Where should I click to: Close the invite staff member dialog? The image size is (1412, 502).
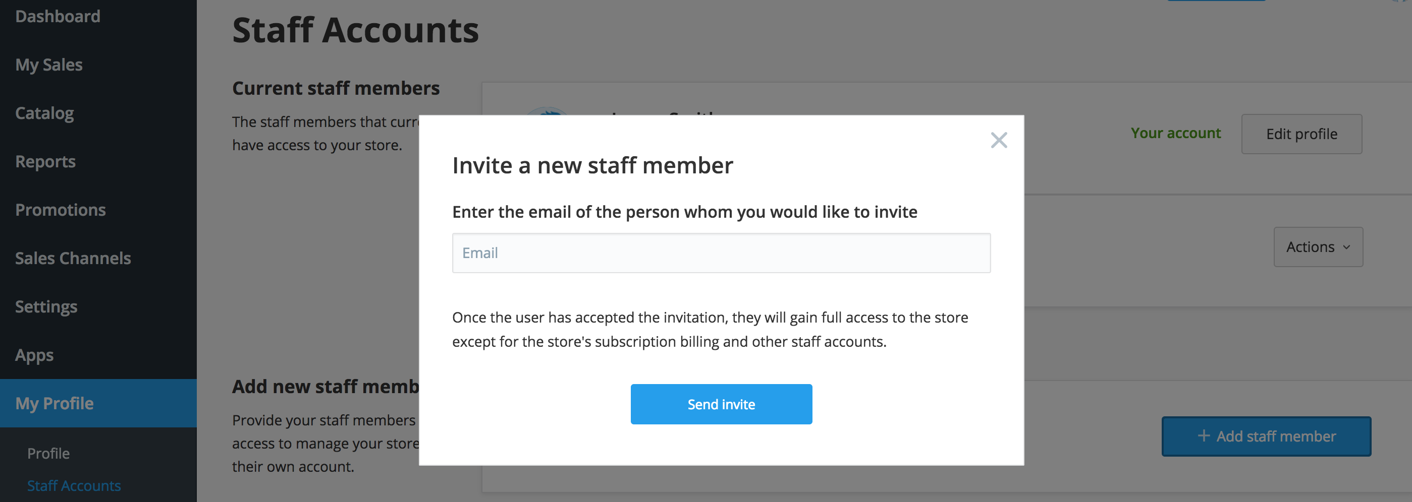999,140
